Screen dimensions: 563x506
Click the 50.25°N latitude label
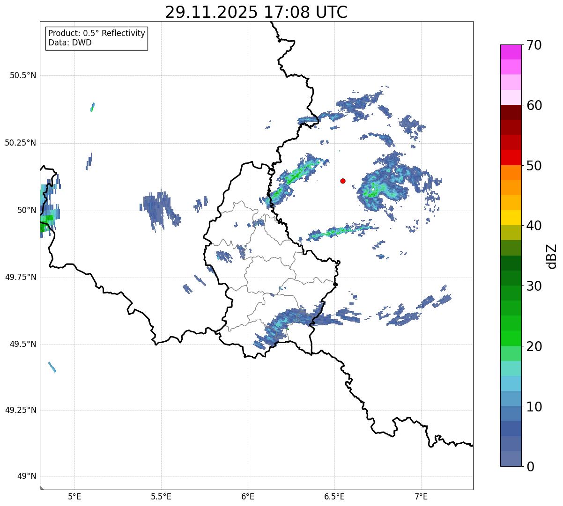coord(20,143)
